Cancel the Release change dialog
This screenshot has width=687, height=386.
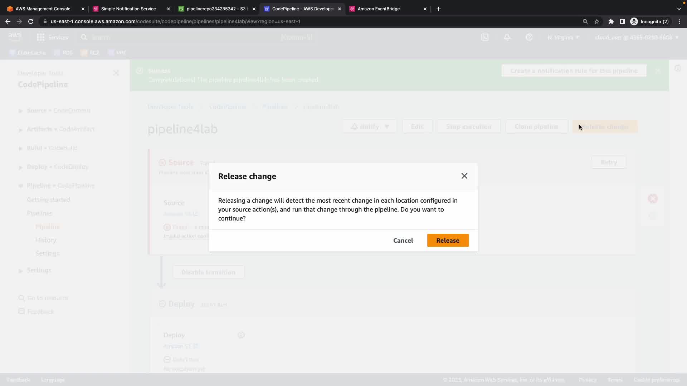pos(403,241)
